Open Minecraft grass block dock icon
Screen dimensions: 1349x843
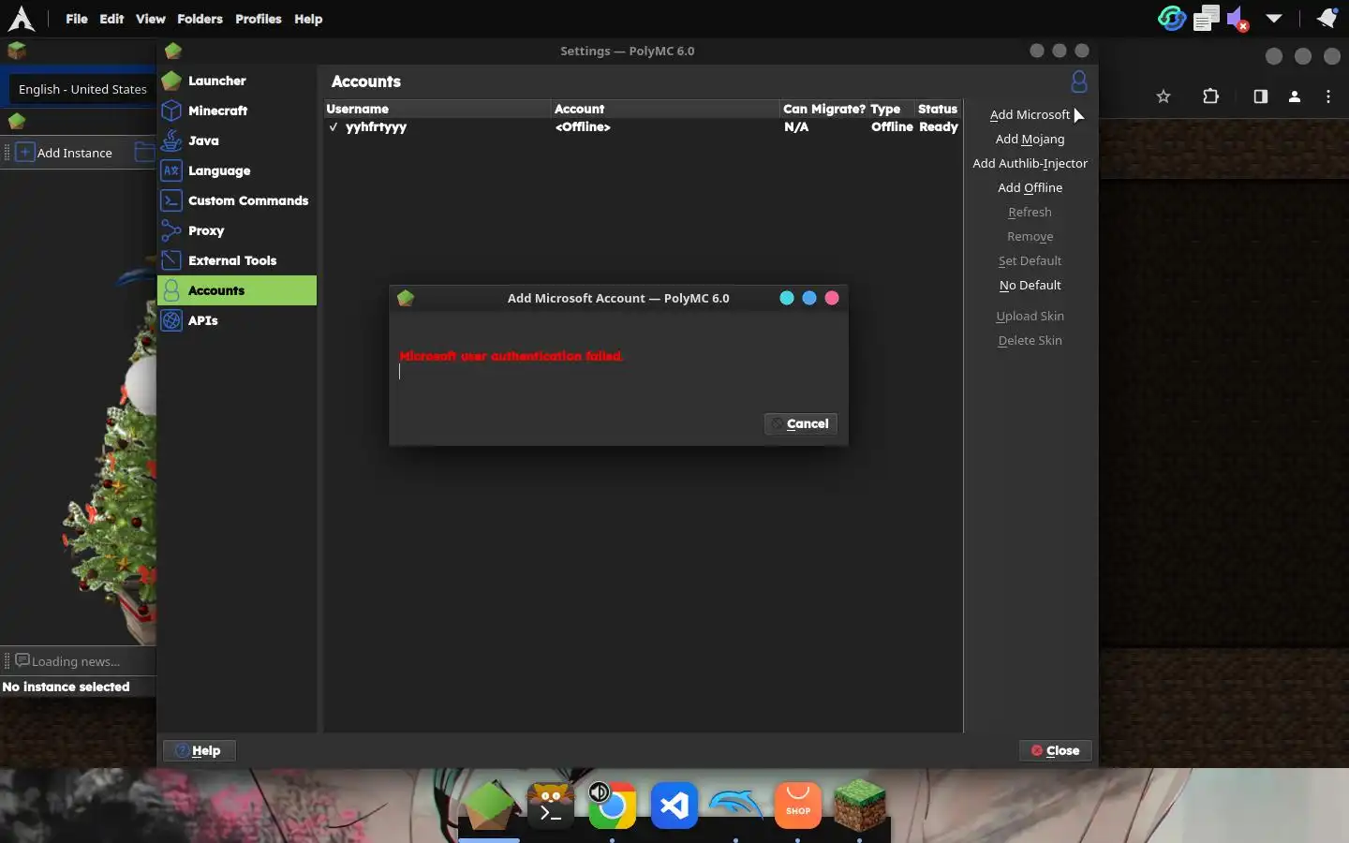(x=860, y=806)
